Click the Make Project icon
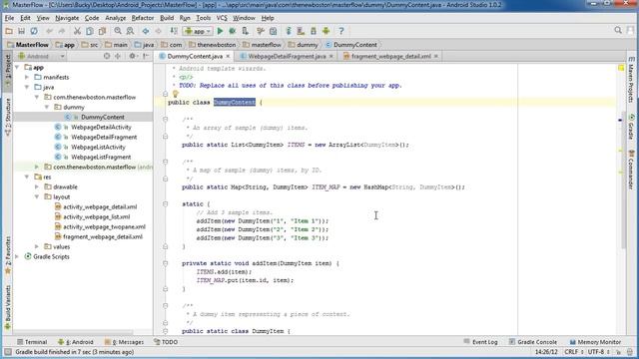 pos(174,31)
